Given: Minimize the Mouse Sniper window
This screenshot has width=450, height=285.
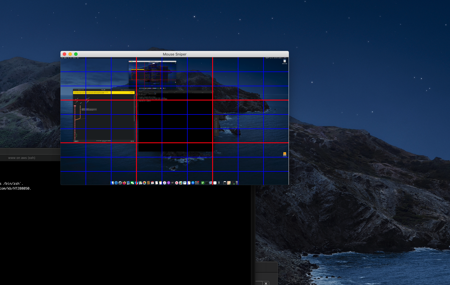Looking at the screenshot, I should [70, 54].
